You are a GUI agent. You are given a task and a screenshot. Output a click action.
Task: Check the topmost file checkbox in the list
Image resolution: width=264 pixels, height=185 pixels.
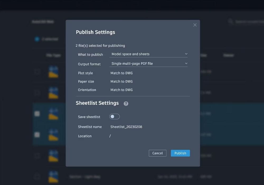point(37,71)
